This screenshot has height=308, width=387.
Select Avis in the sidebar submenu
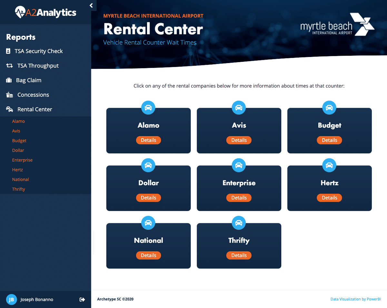point(16,131)
